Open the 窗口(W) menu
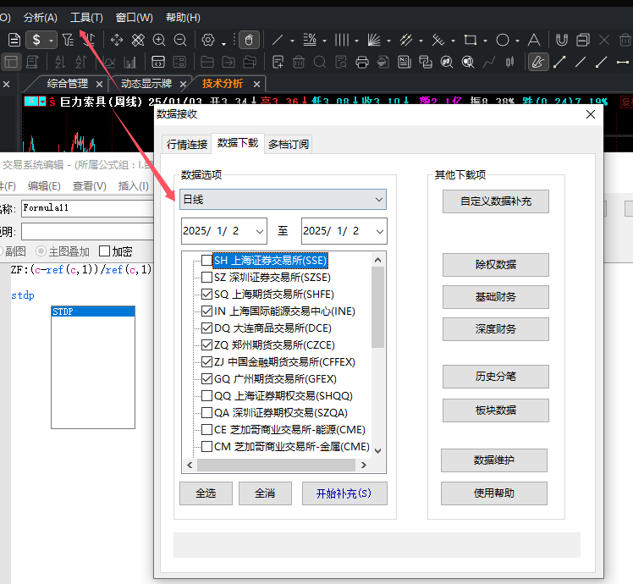The width and height of the screenshot is (633, 584). click(x=135, y=18)
